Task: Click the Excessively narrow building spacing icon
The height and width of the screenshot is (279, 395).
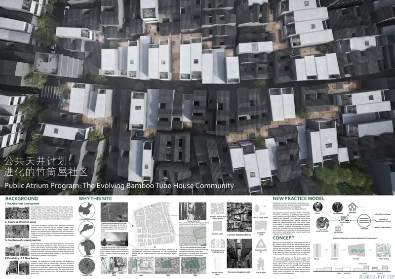Action: pyautogui.click(x=218, y=244)
